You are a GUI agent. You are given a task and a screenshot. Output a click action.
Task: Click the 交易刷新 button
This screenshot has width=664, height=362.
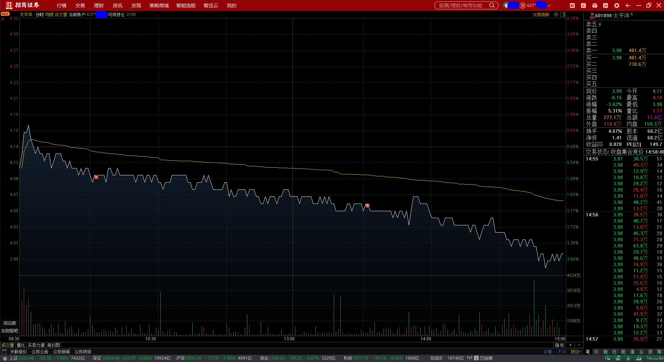point(541,14)
